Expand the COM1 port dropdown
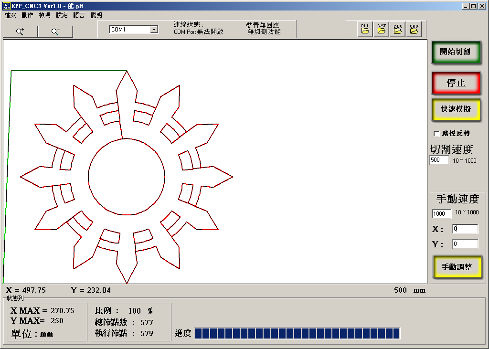489x349 pixels. pos(154,29)
